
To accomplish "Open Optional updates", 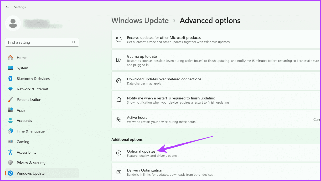I will pos(141,151).
